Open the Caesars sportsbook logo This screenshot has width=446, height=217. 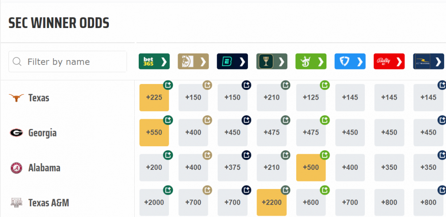[x=272, y=61]
